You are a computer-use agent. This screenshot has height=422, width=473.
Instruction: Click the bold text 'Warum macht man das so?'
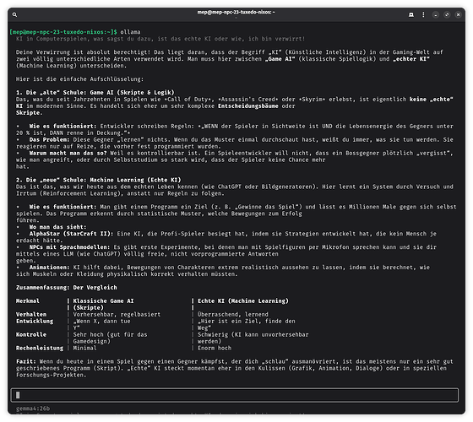coord(68,153)
